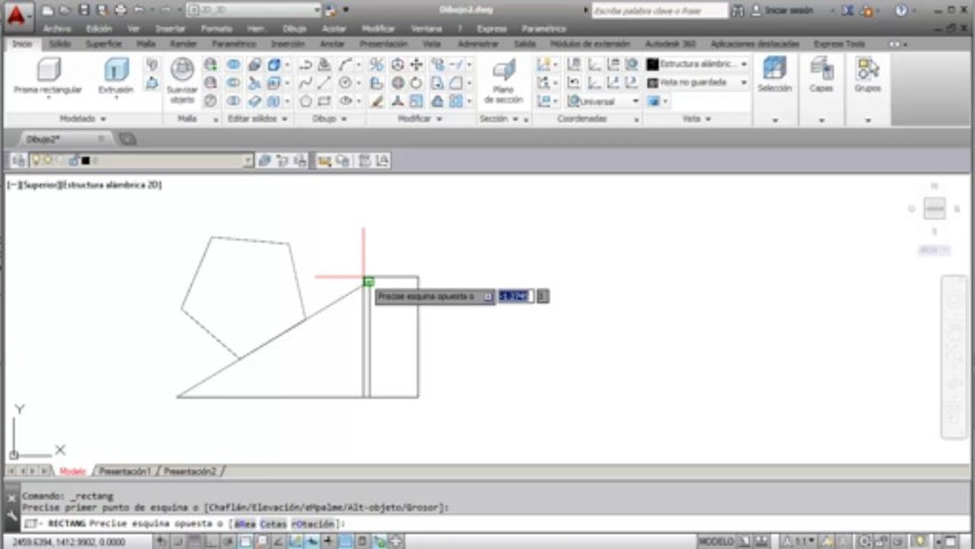Click the command line customize wrench icon
The image size is (975, 549).
pos(11,515)
